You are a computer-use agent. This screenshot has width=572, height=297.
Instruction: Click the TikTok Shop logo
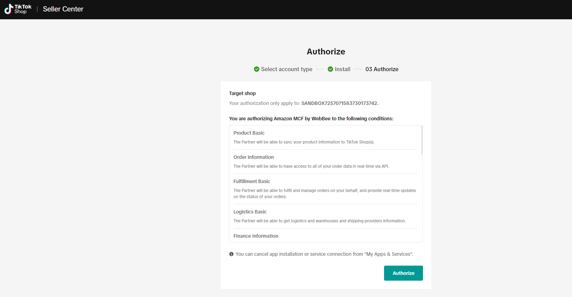18,9
